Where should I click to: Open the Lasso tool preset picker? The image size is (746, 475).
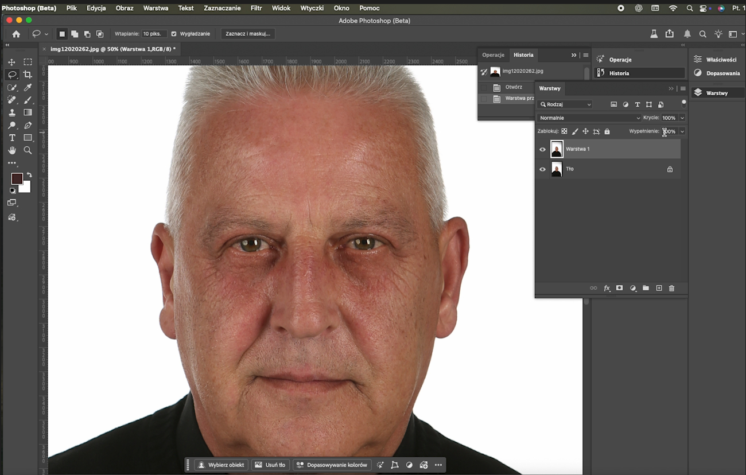pos(40,34)
